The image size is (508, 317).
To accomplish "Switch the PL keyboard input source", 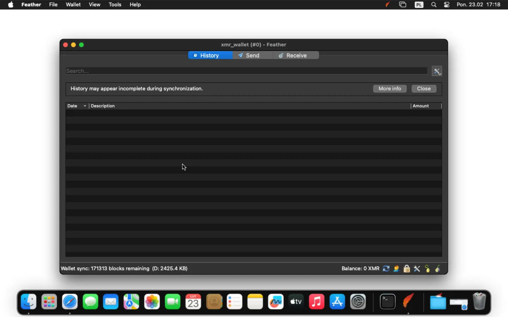I will 419,5.
